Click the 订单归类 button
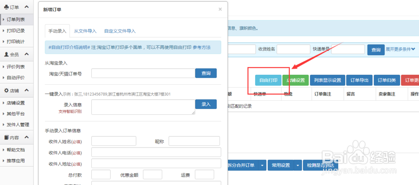419x185 pixels. (387, 80)
